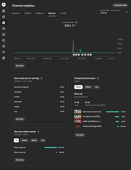131x170 pixels.
Task: Click See more under the revenue chart
Action: (20, 66)
